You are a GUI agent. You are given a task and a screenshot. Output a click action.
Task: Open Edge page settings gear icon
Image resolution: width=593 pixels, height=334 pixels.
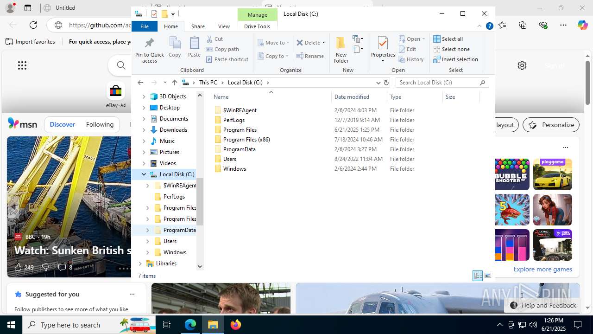(522, 65)
